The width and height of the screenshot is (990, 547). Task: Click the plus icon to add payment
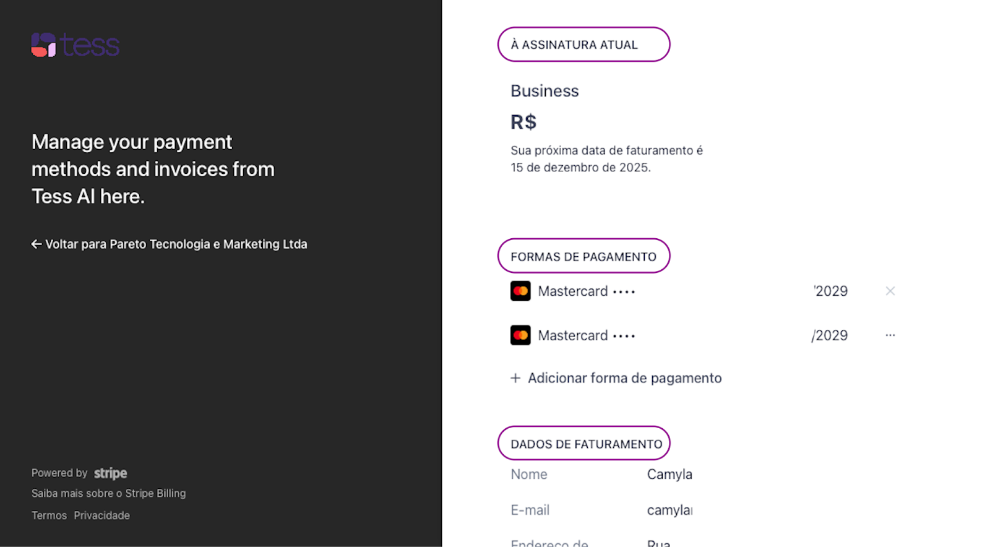coord(515,378)
